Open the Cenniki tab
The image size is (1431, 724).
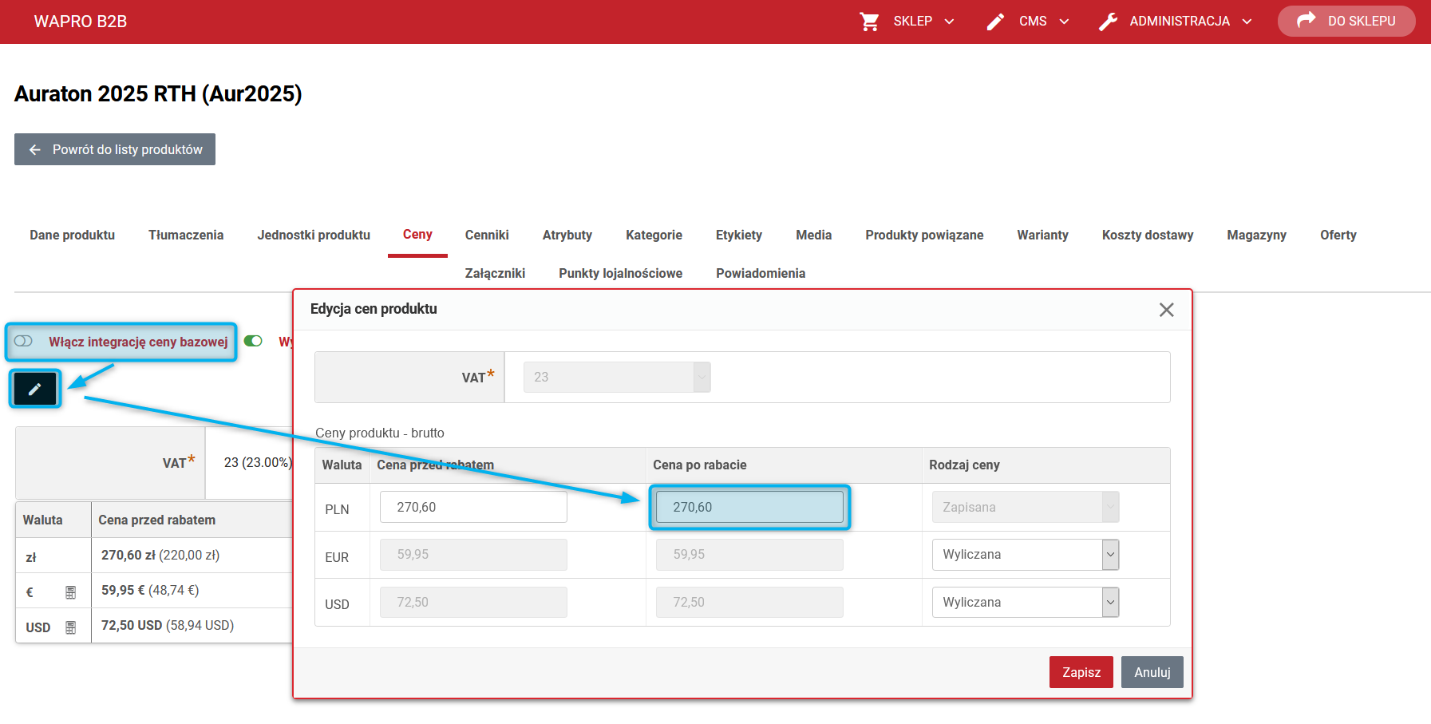pyautogui.click(x=487, y=235)
